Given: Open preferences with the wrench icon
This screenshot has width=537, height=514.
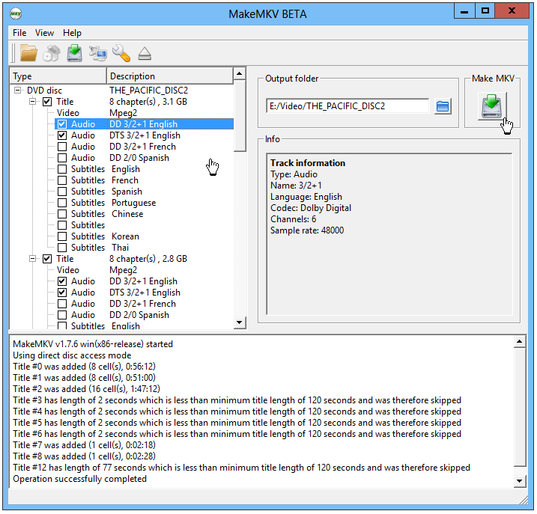Looking at the screenshot, I should click(x=121, y=53).
